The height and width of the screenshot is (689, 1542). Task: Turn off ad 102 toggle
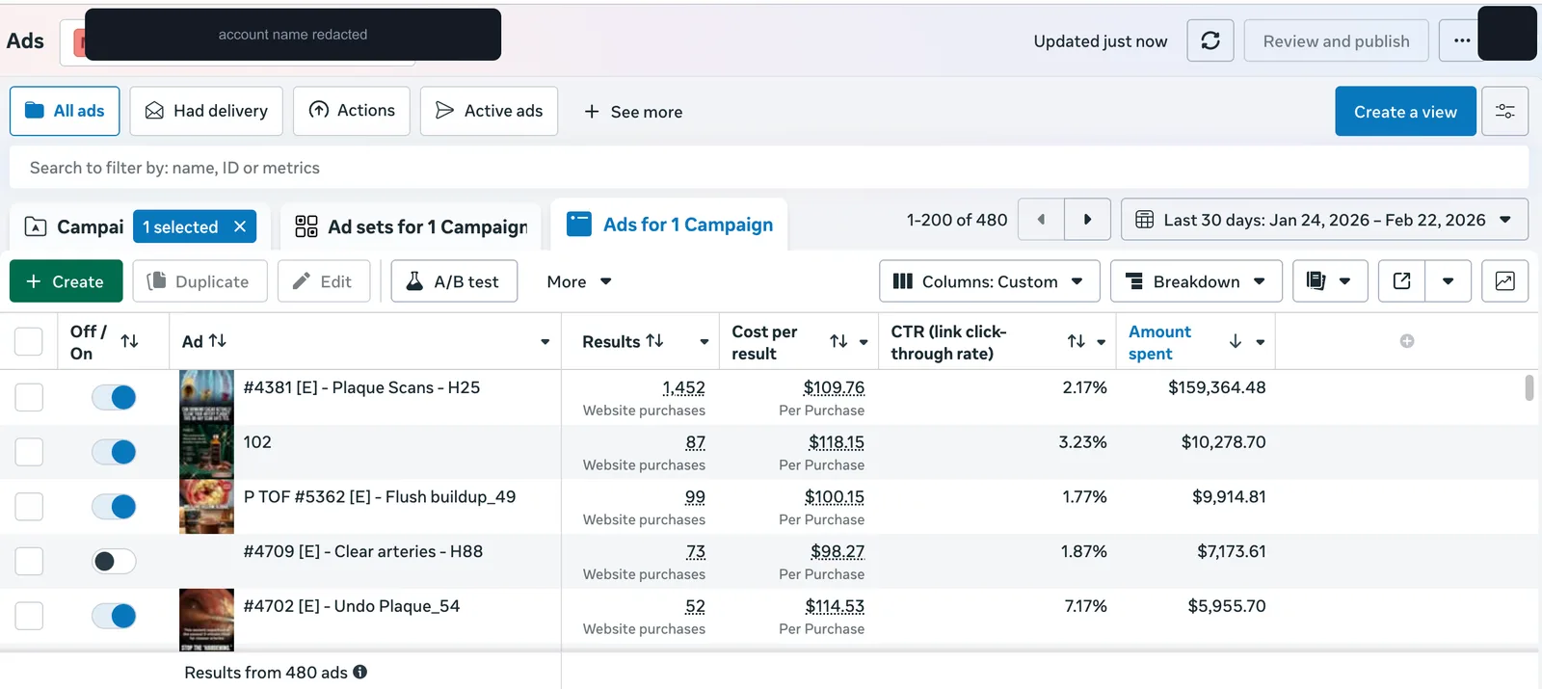click(x=114, y=452)
